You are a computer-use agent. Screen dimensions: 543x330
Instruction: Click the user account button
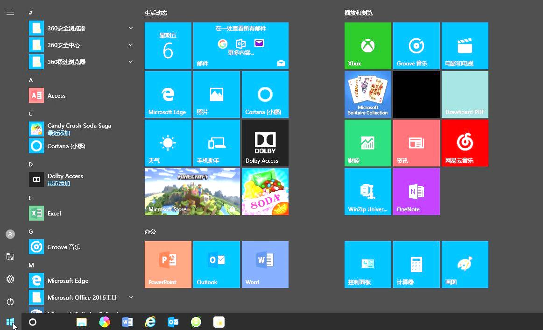(10, 234)
